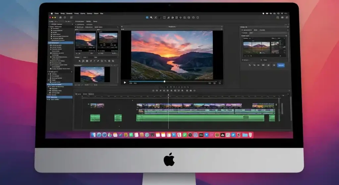Select the bottom blue highlighted row in the sidebar

click(x=60, y=97)
